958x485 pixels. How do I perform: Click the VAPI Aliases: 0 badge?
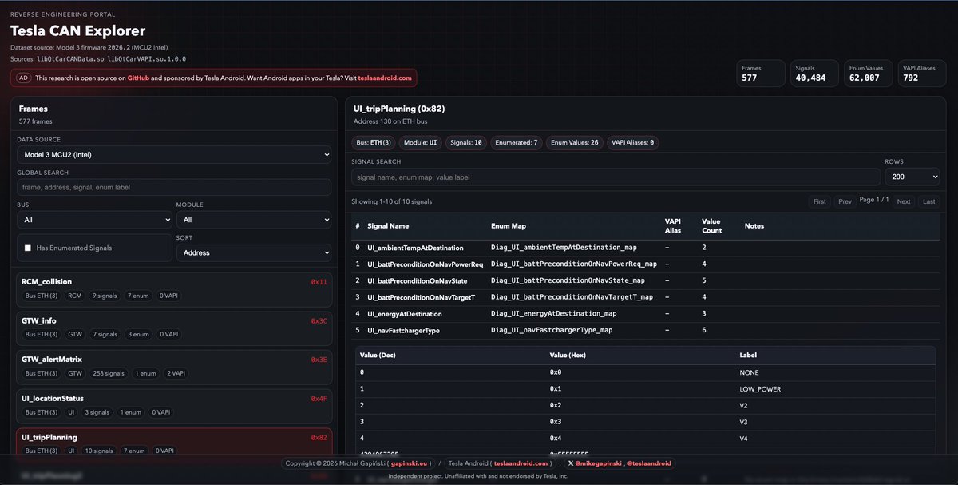click(632, 142)
